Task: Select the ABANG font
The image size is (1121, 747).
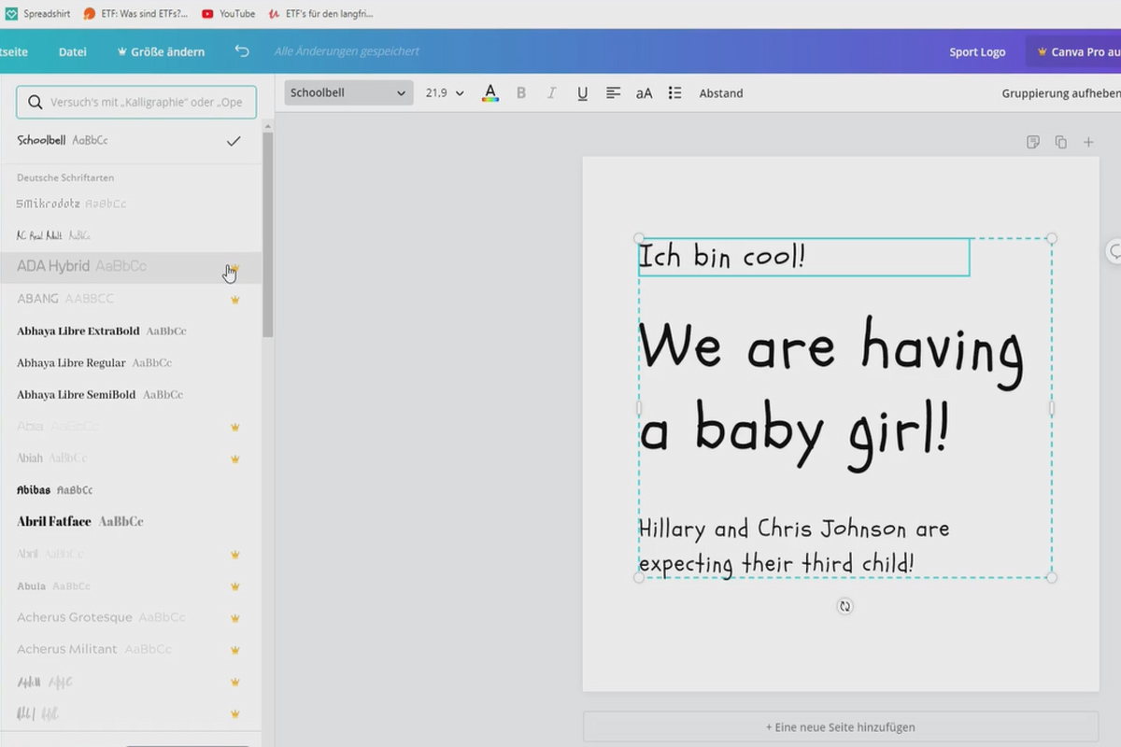Action: 131,299
